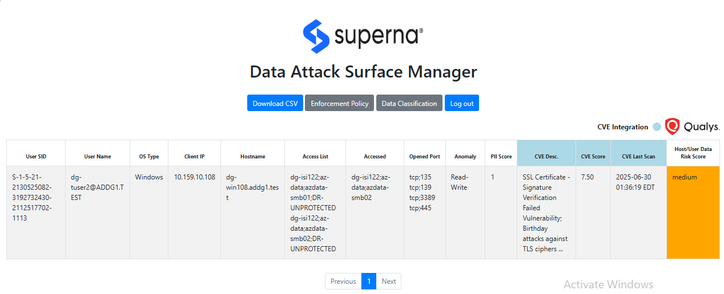Click the last scan date 2025-06-30

pyautogui.click(x=635, y=182)
